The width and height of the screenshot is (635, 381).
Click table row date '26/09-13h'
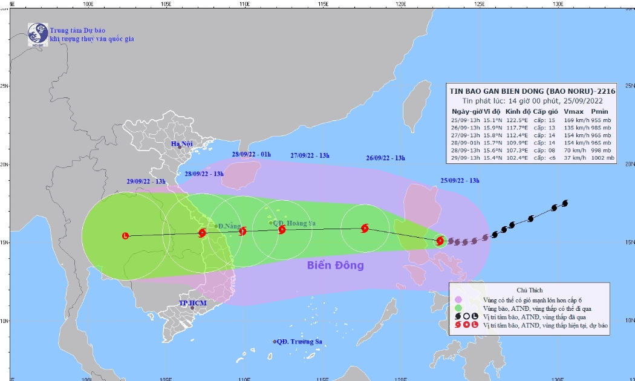pyautogui.click(x=465, y=128)
